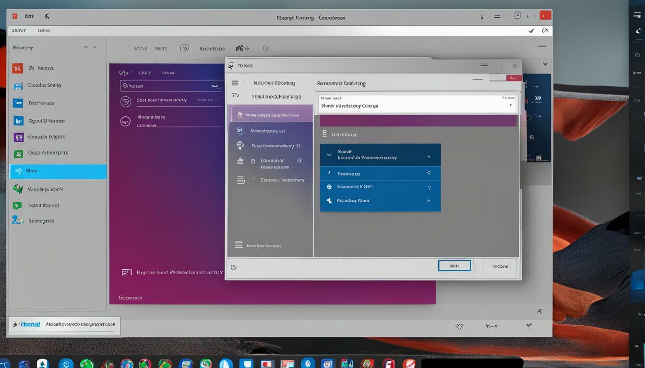645x368 pixels.
Task: Click the green bird-shaped icon below the highlighted sidebar row
Action: click(18, 189)
